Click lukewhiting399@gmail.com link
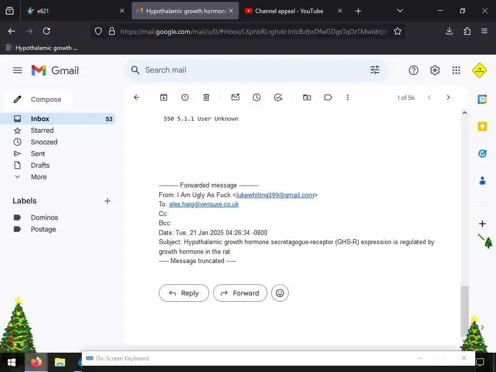496x372 pixels. [275, 195]
